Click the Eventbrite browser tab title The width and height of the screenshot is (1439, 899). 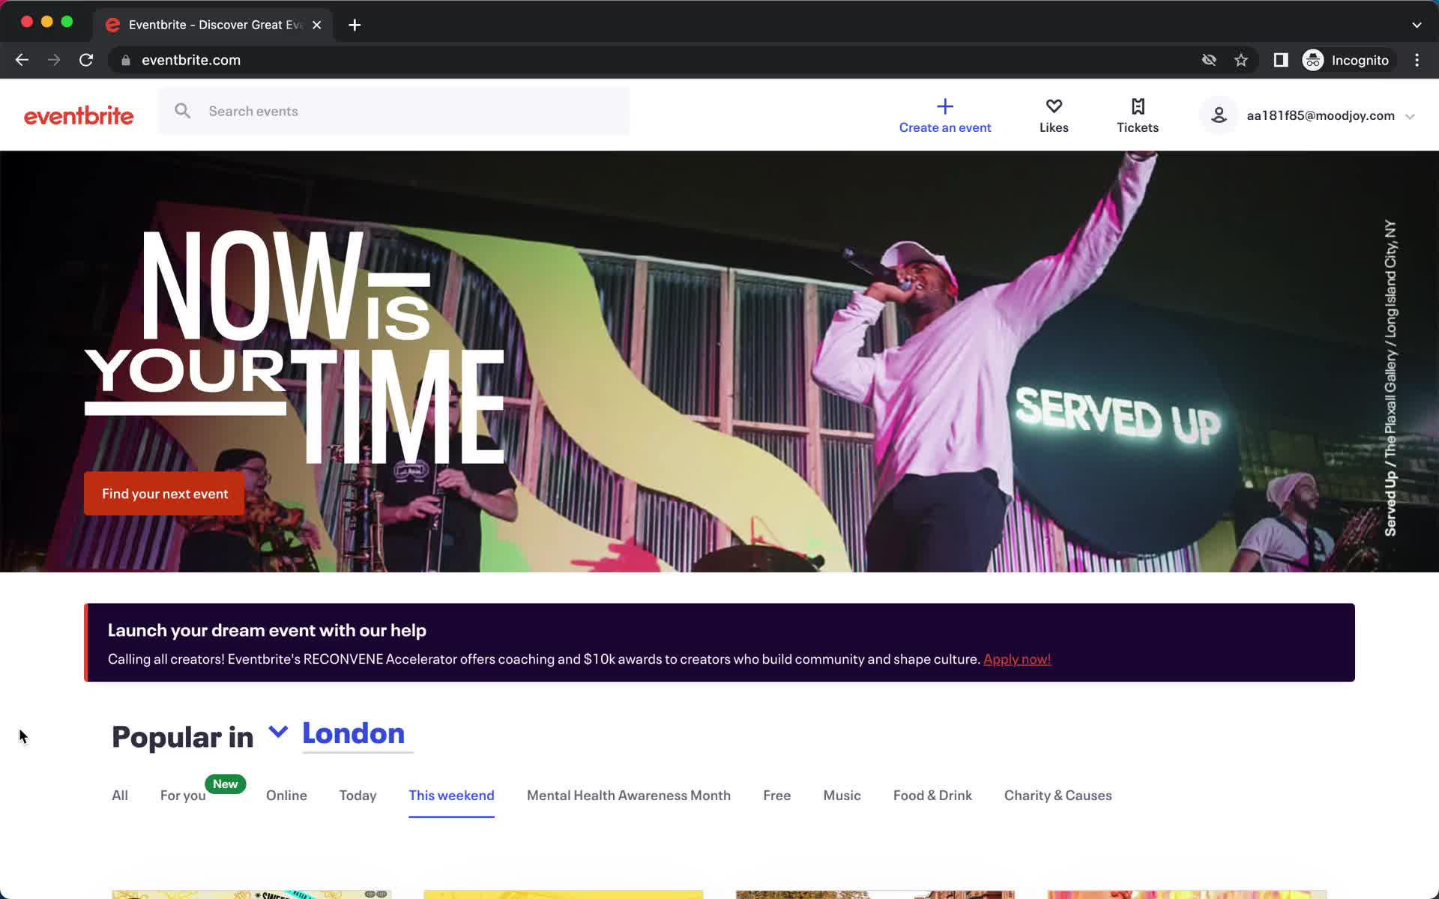pos(214,25)
